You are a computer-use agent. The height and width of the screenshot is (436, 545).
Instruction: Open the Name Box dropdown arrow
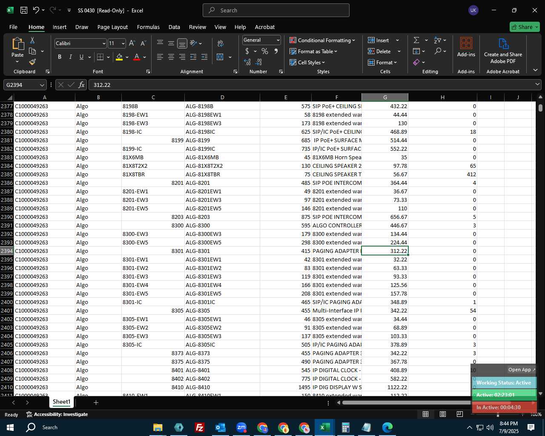pos(42,85)
